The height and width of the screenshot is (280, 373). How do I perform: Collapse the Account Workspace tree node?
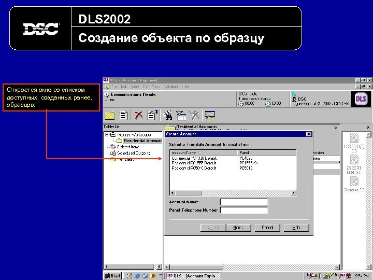pyautogui.click(x=107, y=135)
